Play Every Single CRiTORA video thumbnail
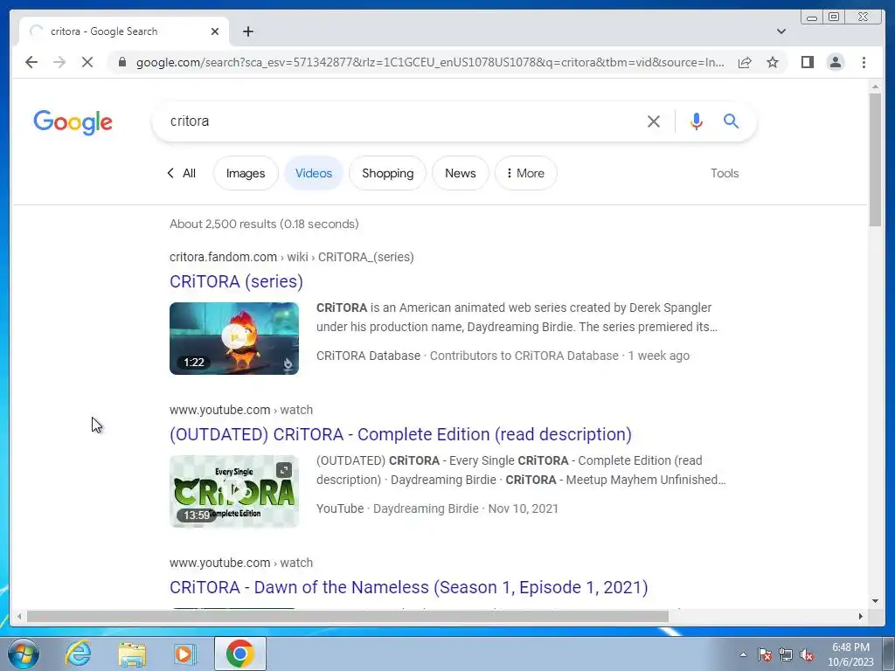 234,491
